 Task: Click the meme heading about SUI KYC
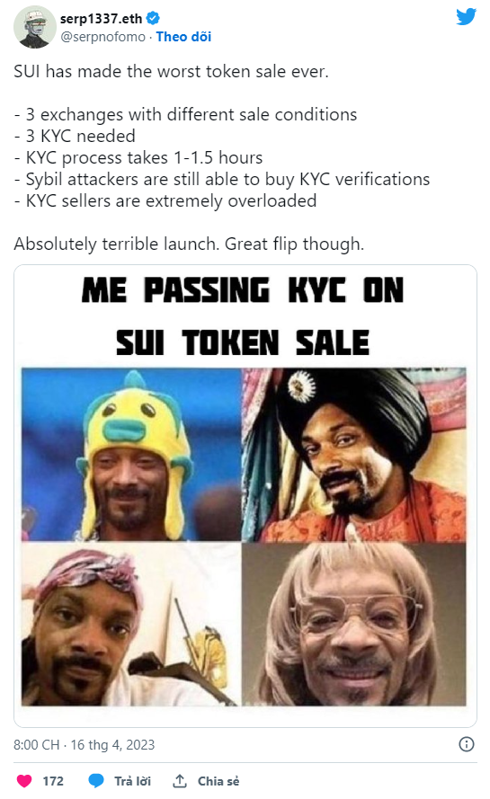(243, 316)
